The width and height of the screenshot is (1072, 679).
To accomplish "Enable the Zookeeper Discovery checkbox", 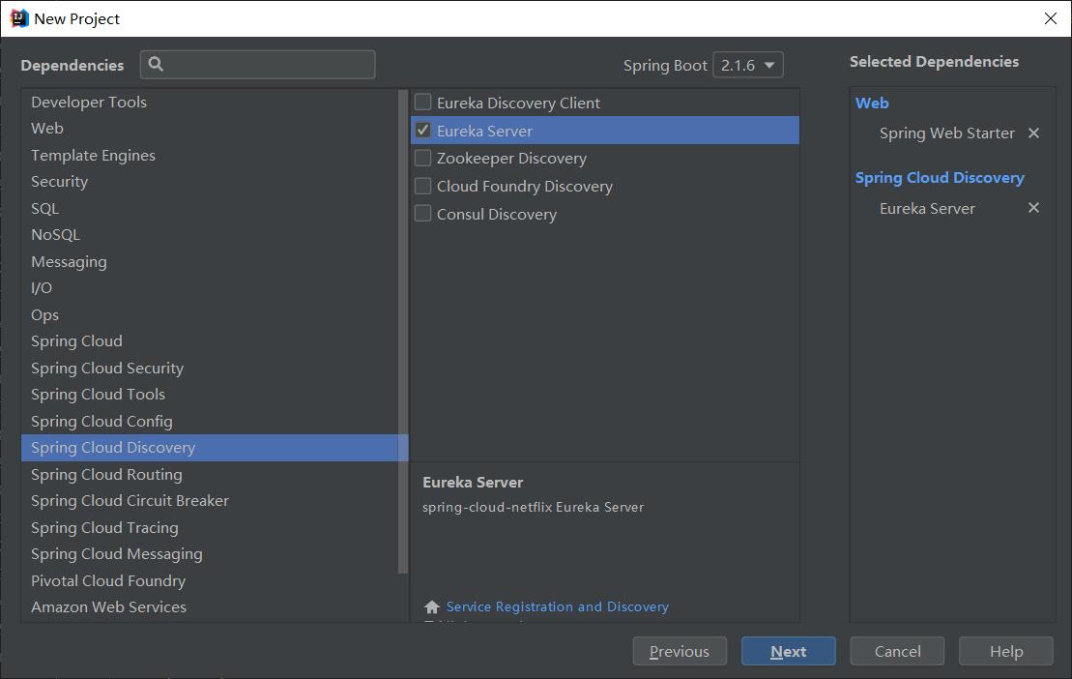I will tap(423, 158).
